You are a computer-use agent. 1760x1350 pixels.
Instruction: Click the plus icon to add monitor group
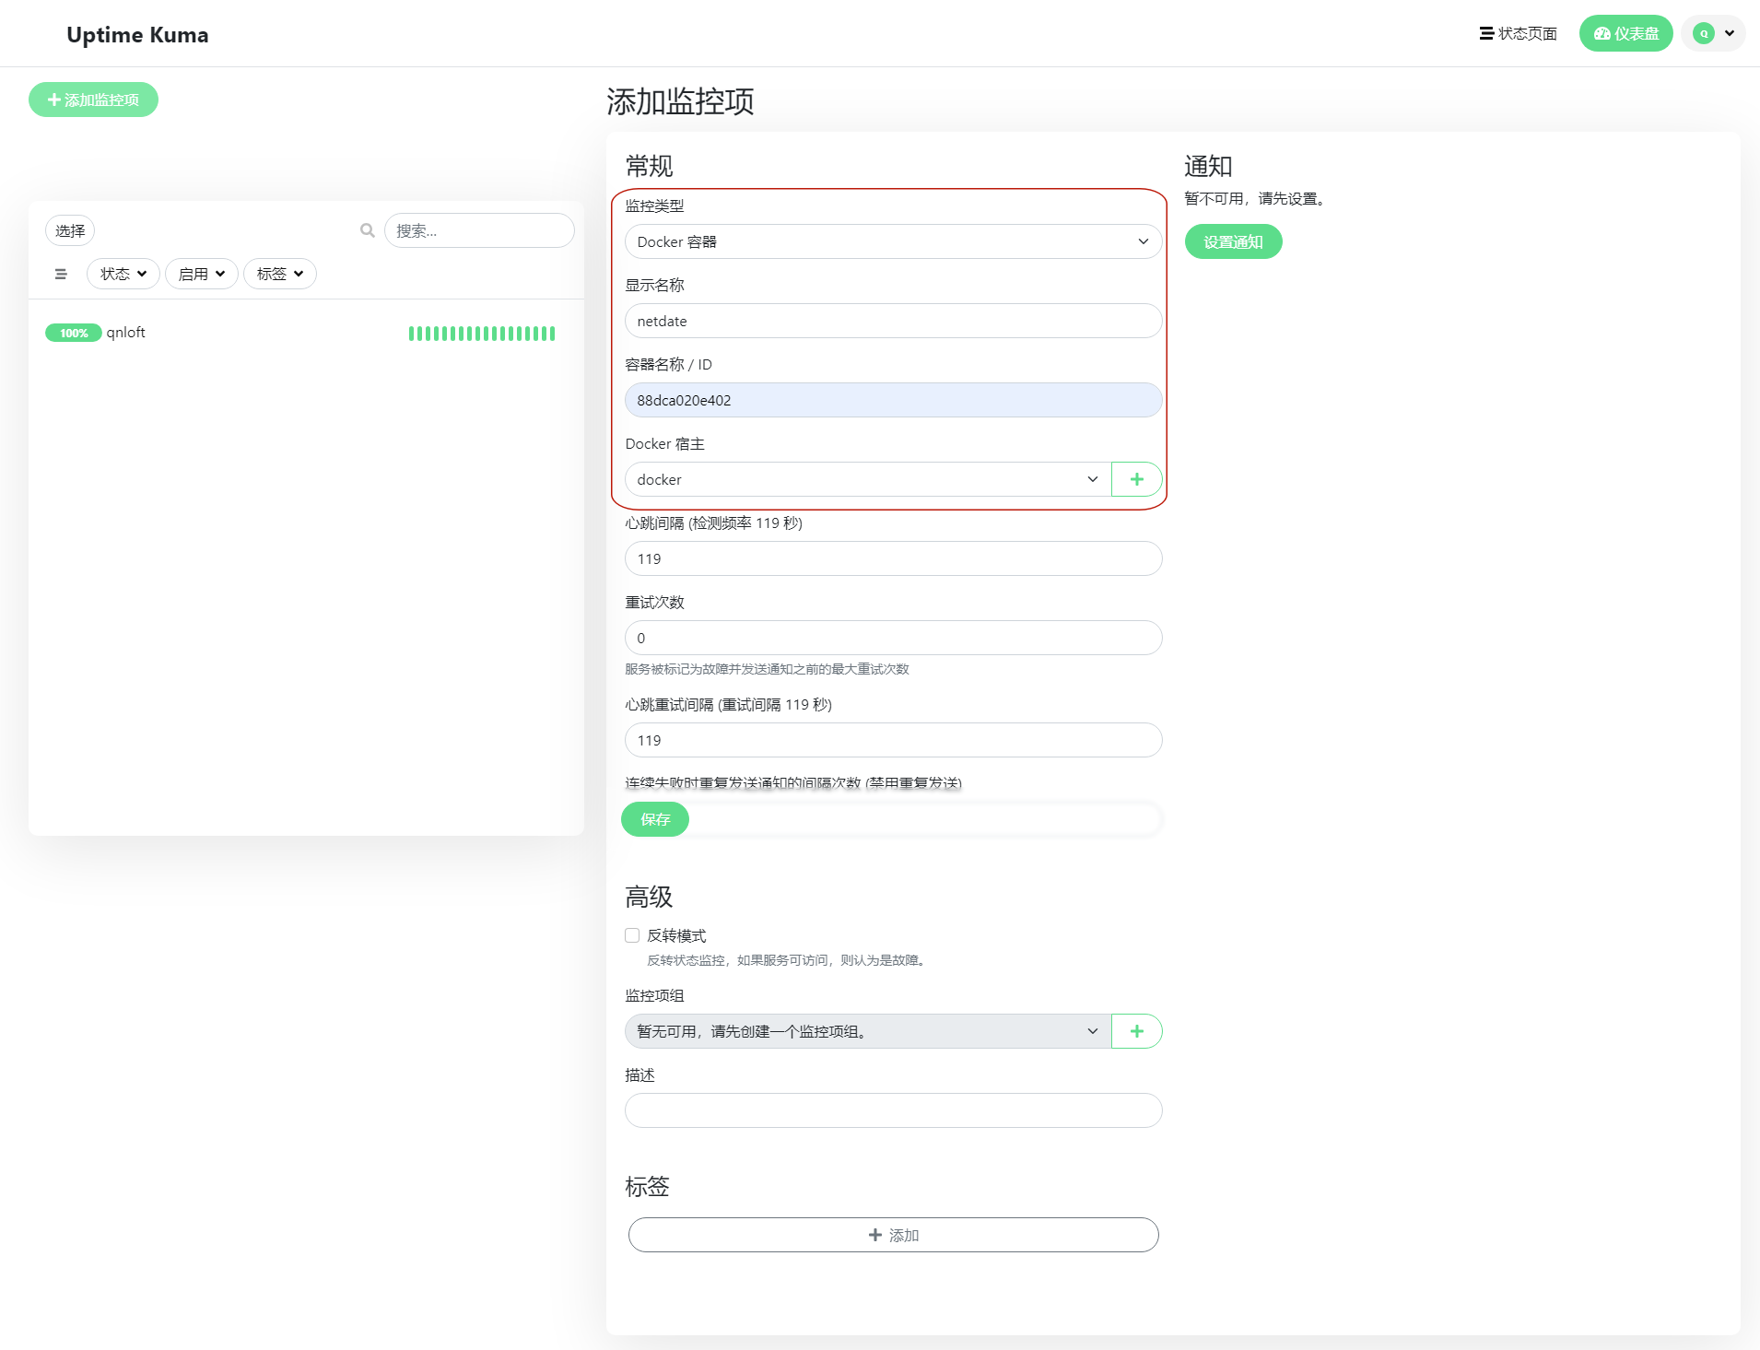[1137, 1031]
